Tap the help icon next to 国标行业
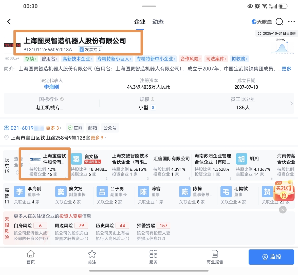298x275 pixels. click(x=62, y=99)
